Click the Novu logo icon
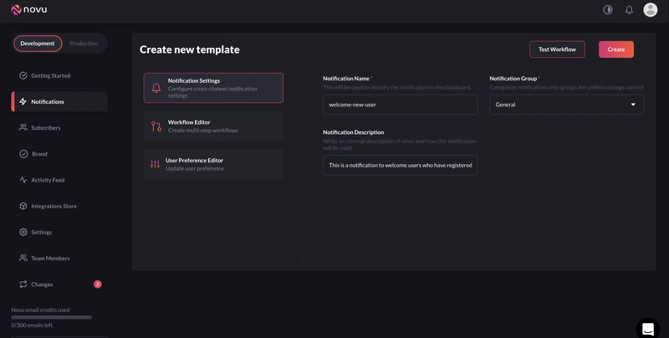This screenshot has width=669, height=338. tap(15, 10)
